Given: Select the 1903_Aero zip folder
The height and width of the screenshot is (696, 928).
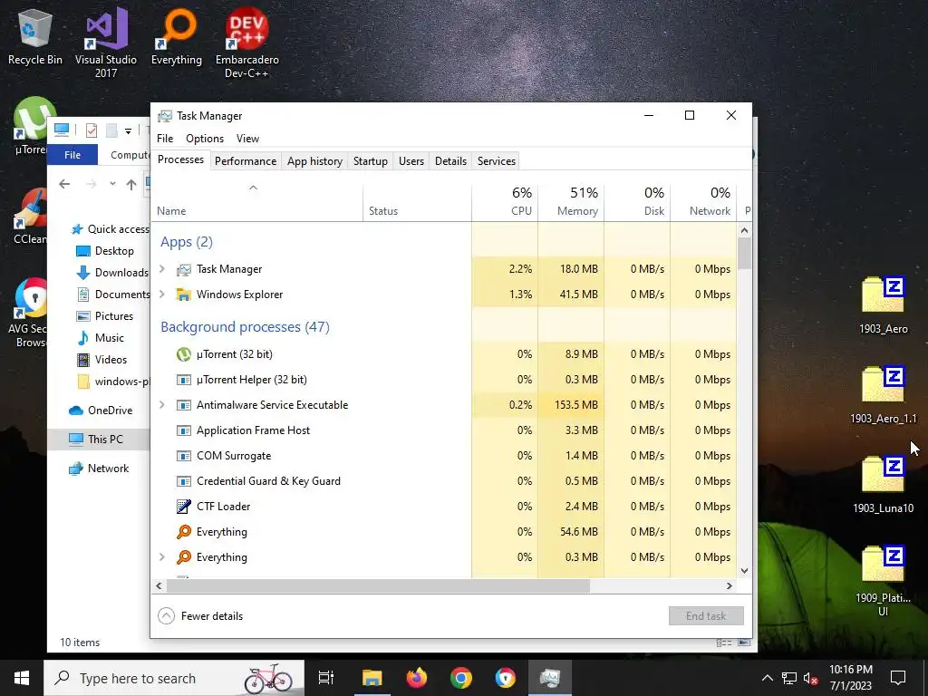Looking at the screenshot, I should (x=883, y=305).
